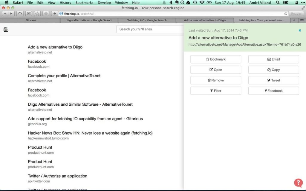Open Add support for fetching IO Gitorious result
Image resolution: width=306 pixels, height=191 pixels.
(x=85, y=119)
